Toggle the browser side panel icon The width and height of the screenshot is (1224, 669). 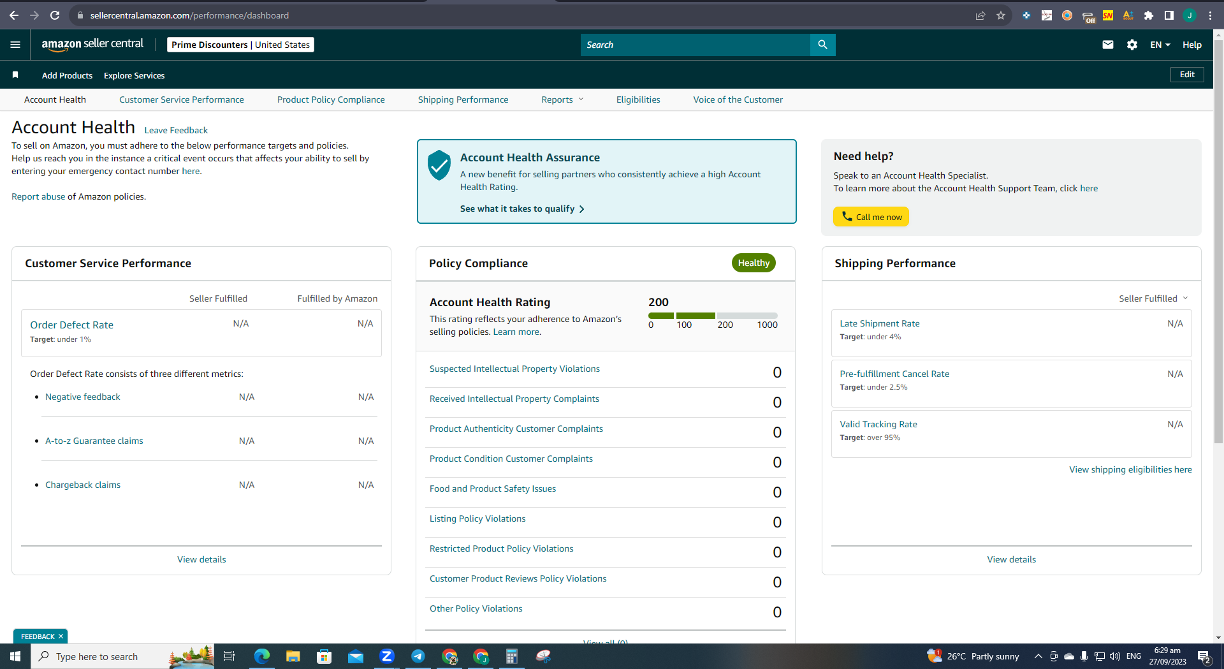tap(1169, 15)
